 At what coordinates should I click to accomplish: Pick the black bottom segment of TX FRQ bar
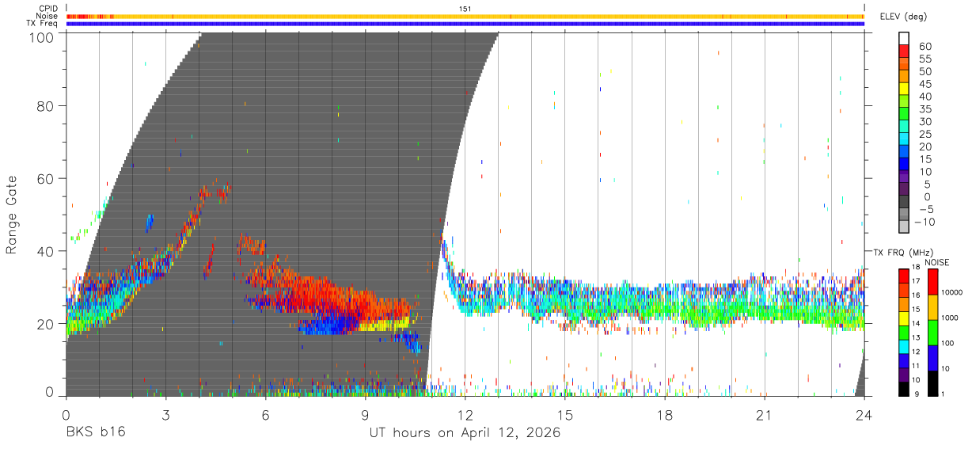(903, 387)
